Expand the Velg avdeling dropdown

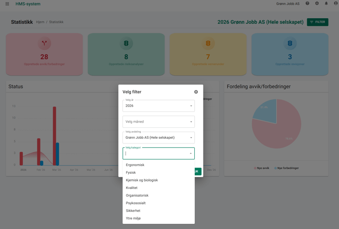191,137
